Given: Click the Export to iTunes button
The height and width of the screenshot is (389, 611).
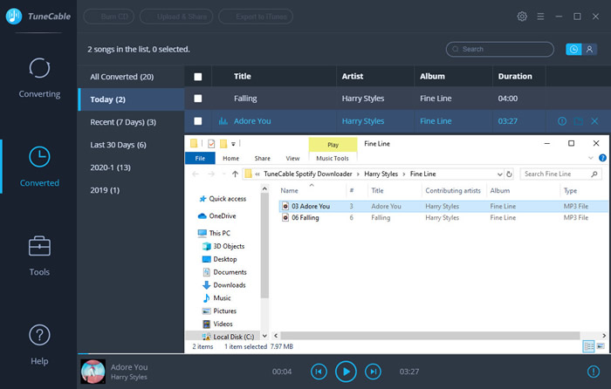Looking at the screenshot, I should tap(256, 17).
